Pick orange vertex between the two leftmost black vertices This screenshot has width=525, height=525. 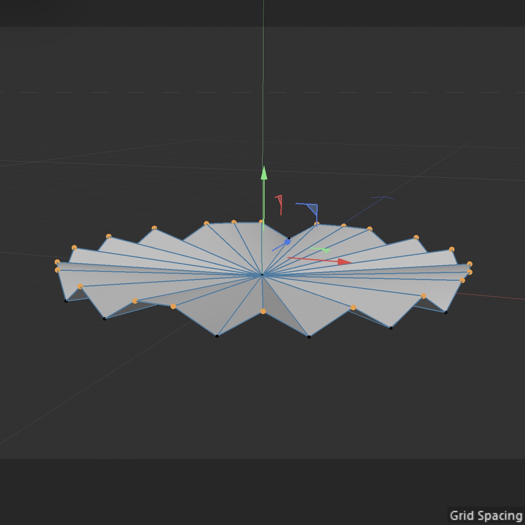tap(81, 286)
